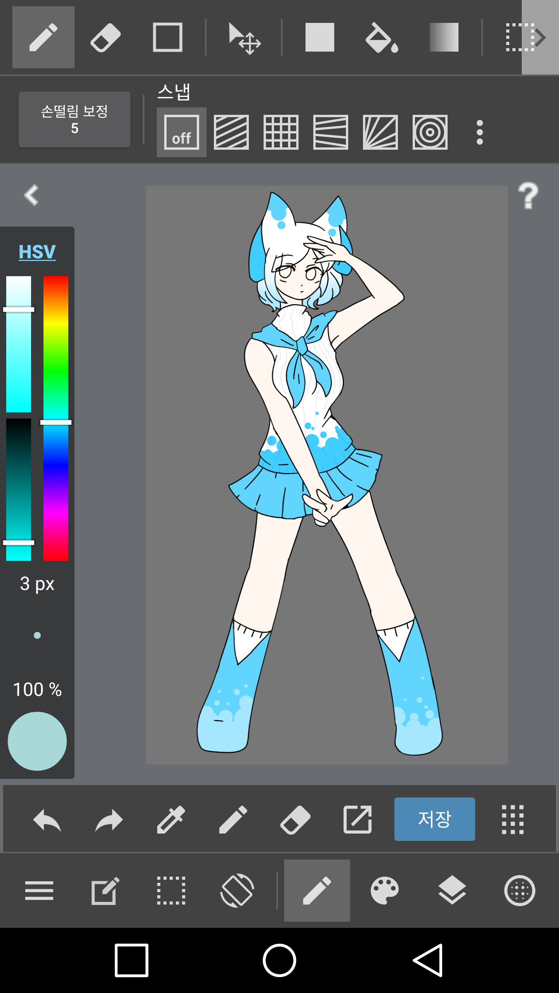This screenshot has width=559, height=993.
Task: Expand more tools with right chevron
Action: pyautogui.click(x=540, y=37)
